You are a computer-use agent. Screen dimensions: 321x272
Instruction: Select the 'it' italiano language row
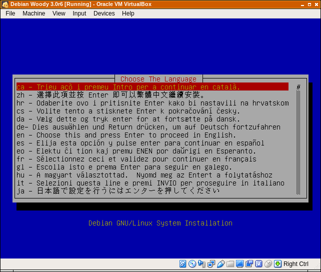[x=152, y=183]
